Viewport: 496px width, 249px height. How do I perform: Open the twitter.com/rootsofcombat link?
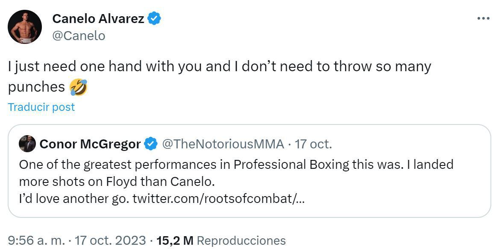[218, 198]
